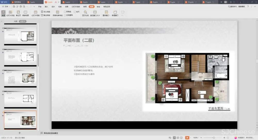Screen dimensions: 258x140
Task: Open the Animation ribbon tab
Action: pyautogui.click(x=67, y=7)
